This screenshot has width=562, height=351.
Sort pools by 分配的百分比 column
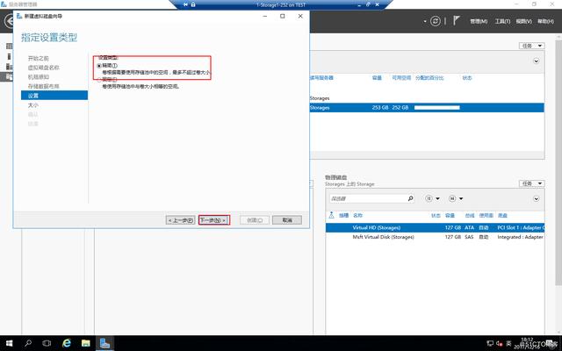pyautogui.click(x=429, y=78)
